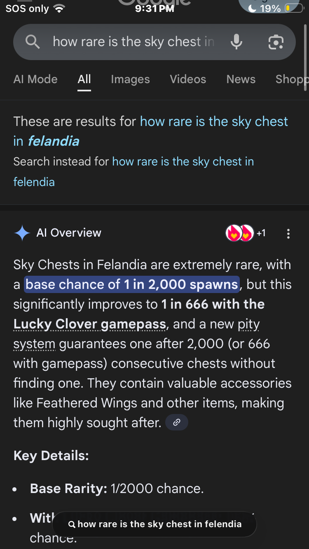Tap the battery indicator in status bar
Screen dimensions: 309x549
[293, 8]
